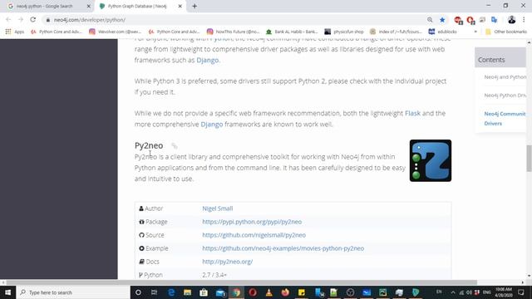Click the Py2neo section heading
The height and width of the screenshot is (299, 532).
(149, 145)
